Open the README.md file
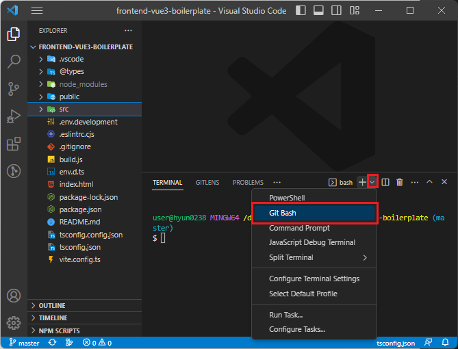 point(85,222)
